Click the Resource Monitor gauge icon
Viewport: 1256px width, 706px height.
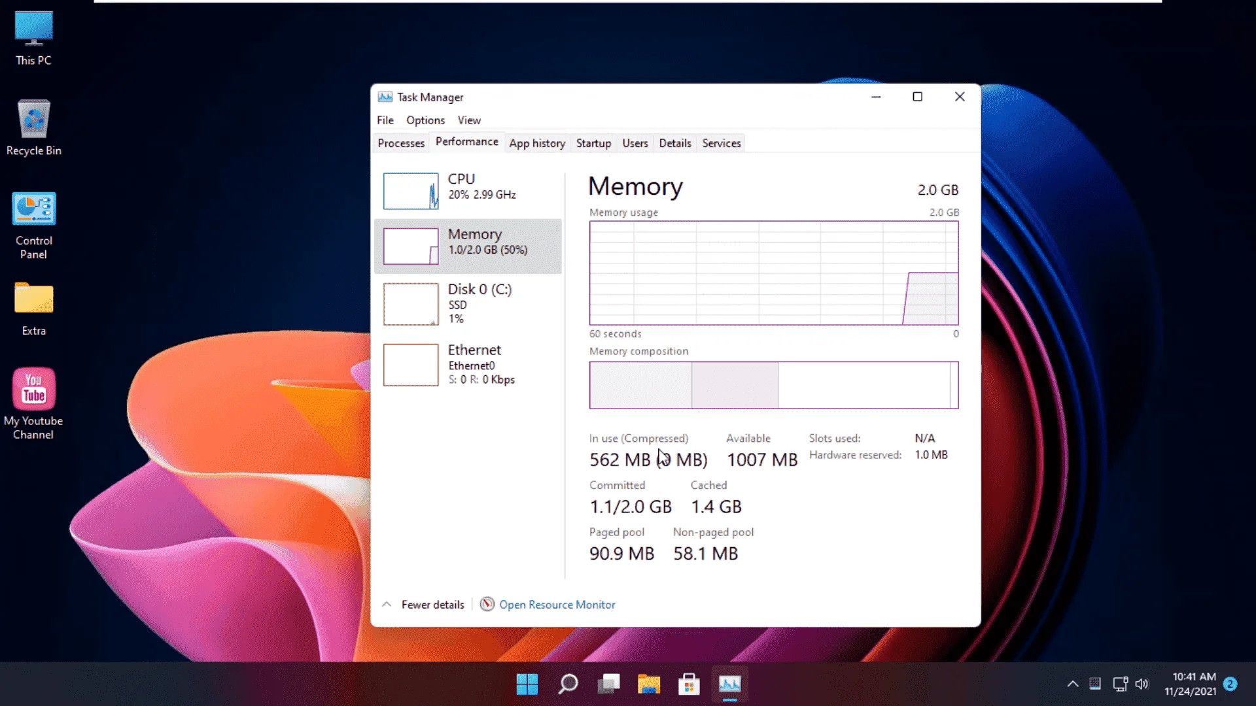(487, 604)
